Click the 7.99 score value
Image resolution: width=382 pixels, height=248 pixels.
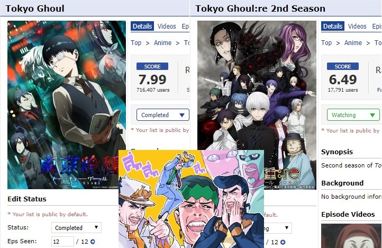tap(152, 79)
